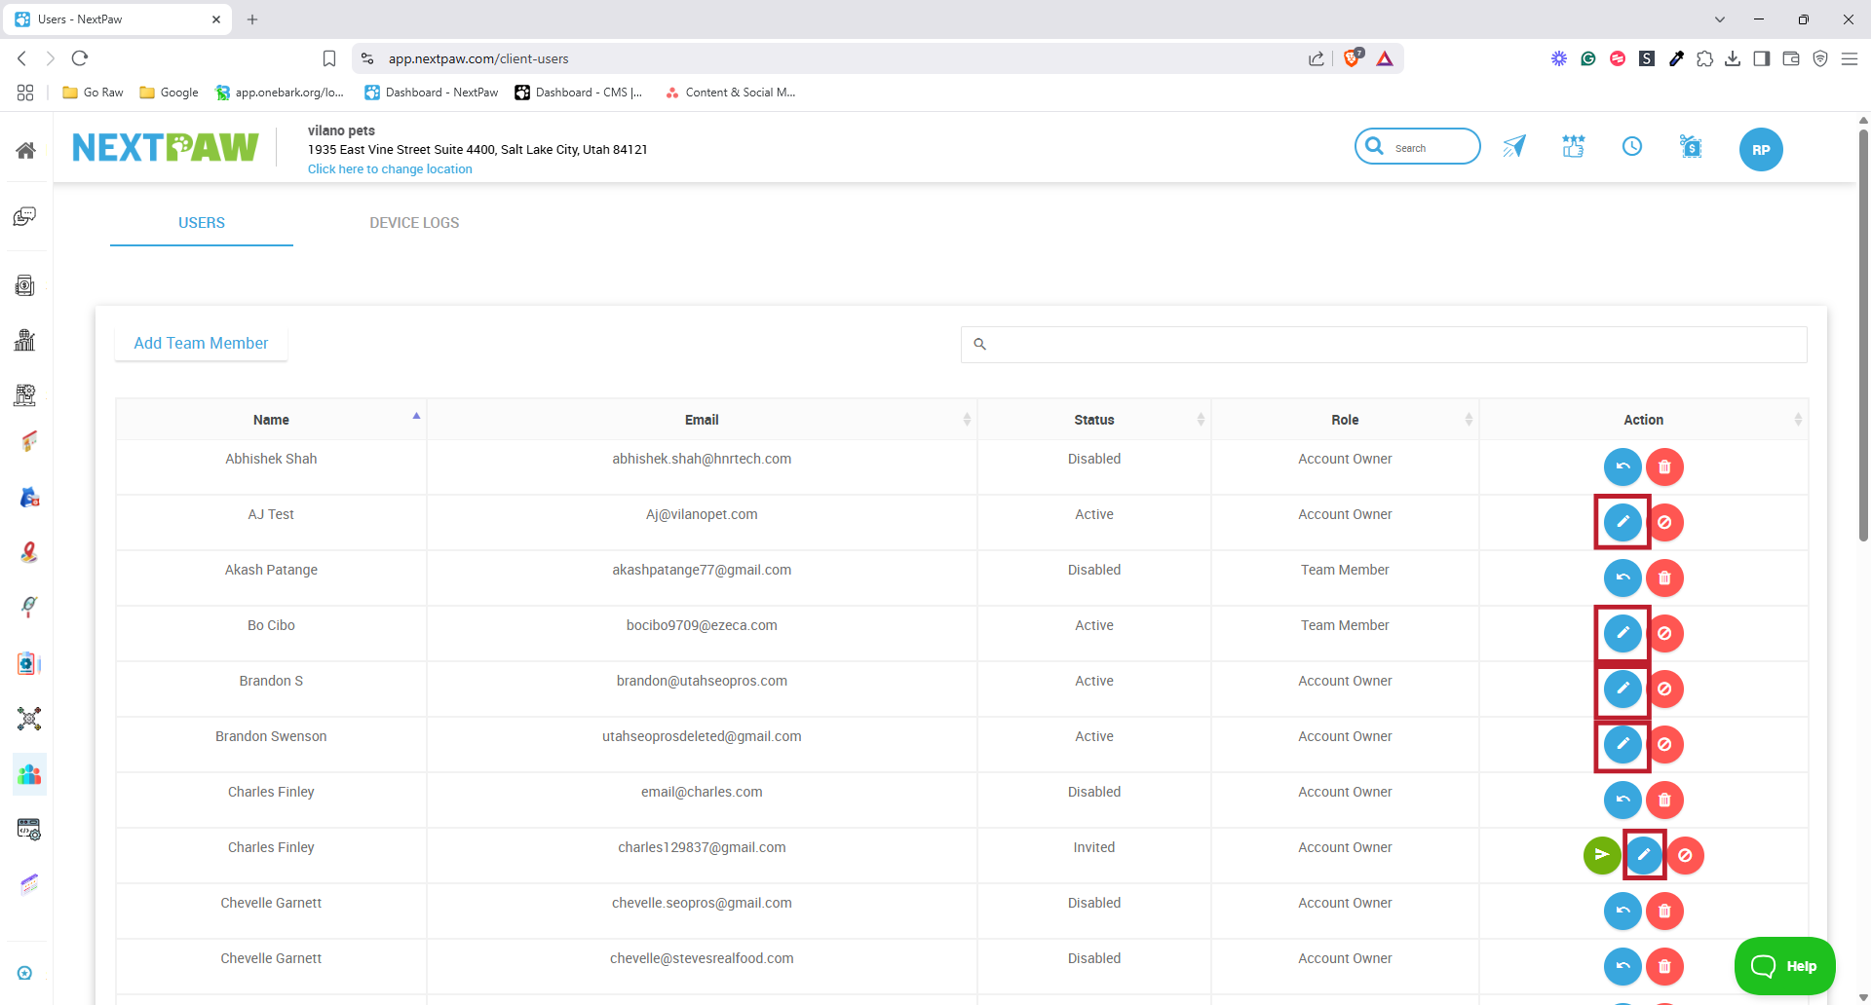
Task: Delete the email@charles.com user
Action: point(1664,800)
